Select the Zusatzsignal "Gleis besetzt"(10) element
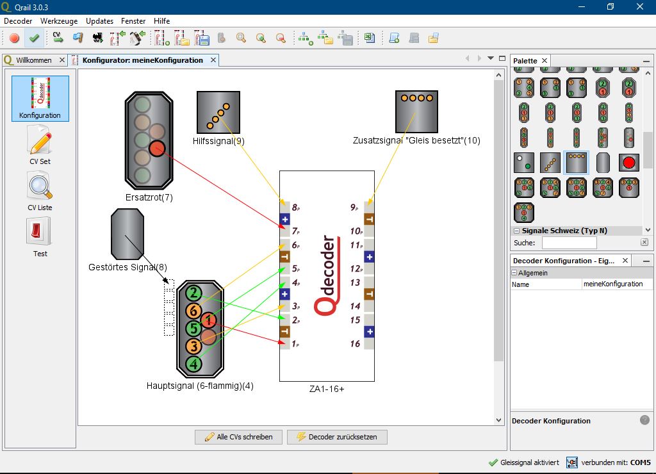656x474 pixels. coord(416,111)
